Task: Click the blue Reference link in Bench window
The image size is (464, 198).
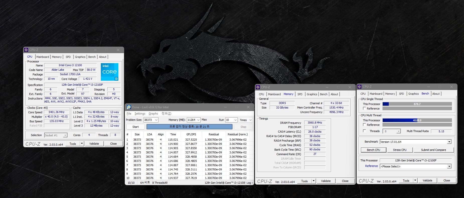Action: click(x=371, y=166)
